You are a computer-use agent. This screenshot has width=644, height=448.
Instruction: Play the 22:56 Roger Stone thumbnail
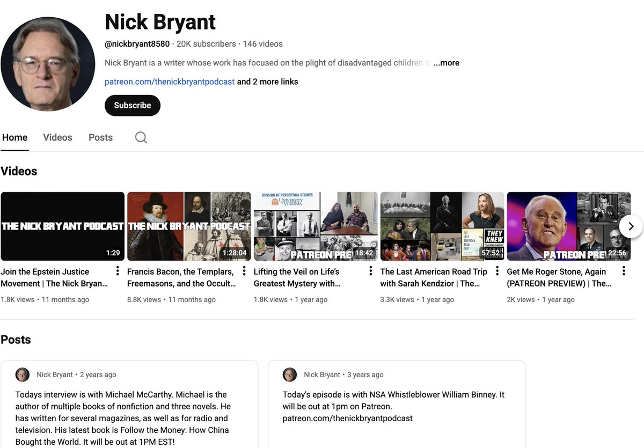569,226
